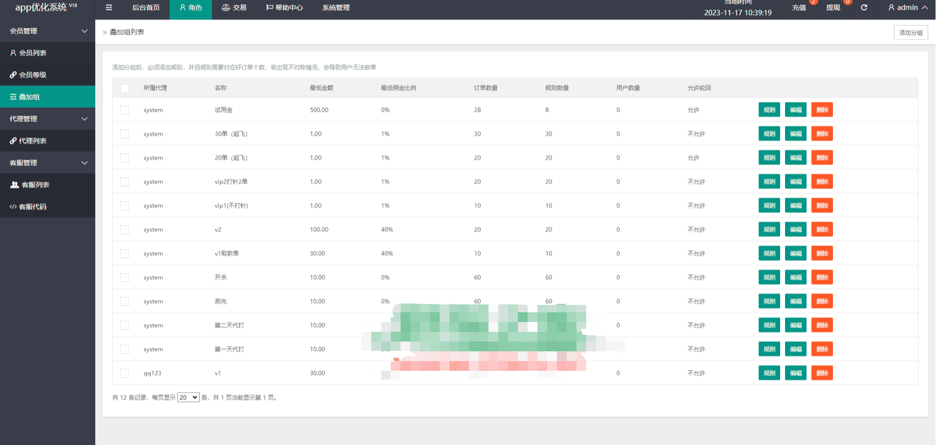The width and height of the screenshot is (936, 445).
Task: Click the 客服列表 people icon in sidebar
Action: 15,184
